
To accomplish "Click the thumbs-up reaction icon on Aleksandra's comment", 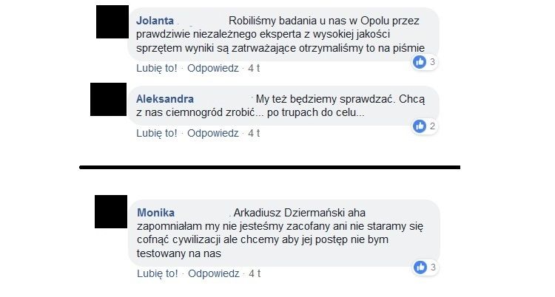I will [420, 126].
